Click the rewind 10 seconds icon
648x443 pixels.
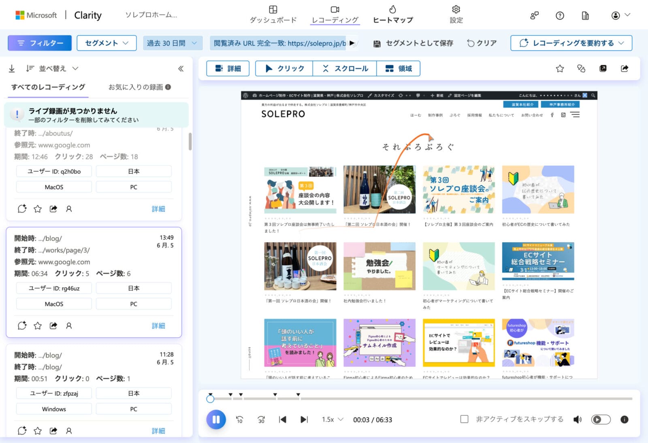[239, 420]
